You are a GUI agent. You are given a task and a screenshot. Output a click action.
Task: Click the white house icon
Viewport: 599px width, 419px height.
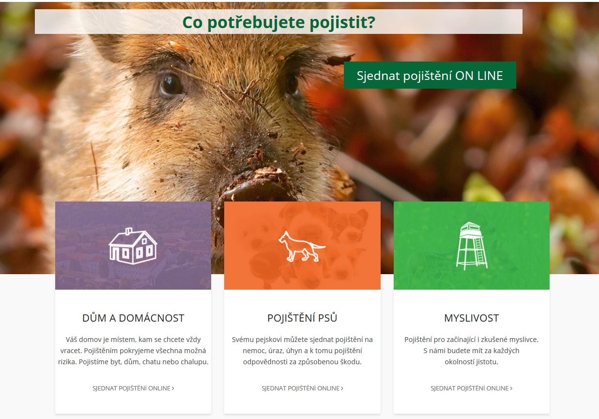click(x=133, y=246)
